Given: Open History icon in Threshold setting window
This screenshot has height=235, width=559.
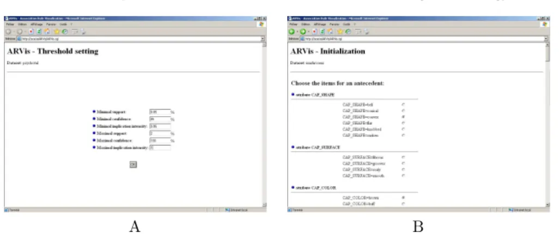Looking at the screenshot, I should click(64, 31).
